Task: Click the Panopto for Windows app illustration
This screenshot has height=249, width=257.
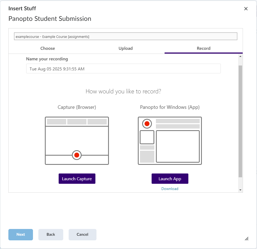Action: pyautogui.click(x=170, y=141)
